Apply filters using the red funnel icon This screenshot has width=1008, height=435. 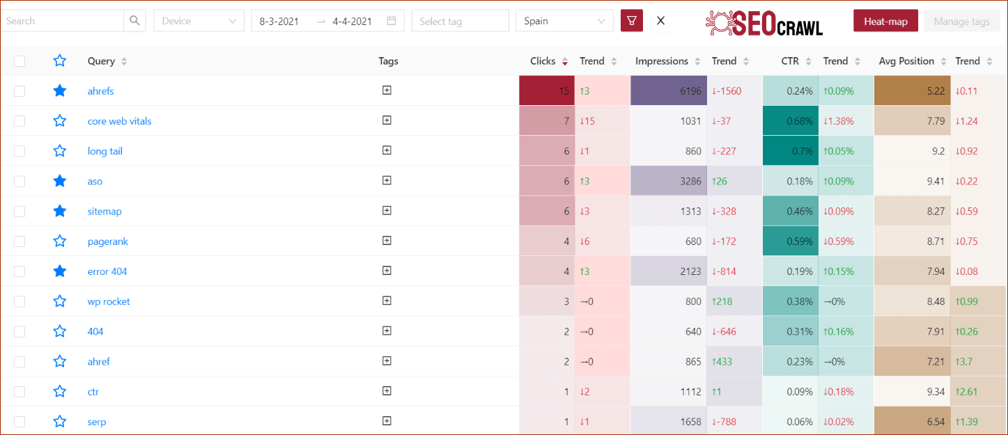point(631,20)
